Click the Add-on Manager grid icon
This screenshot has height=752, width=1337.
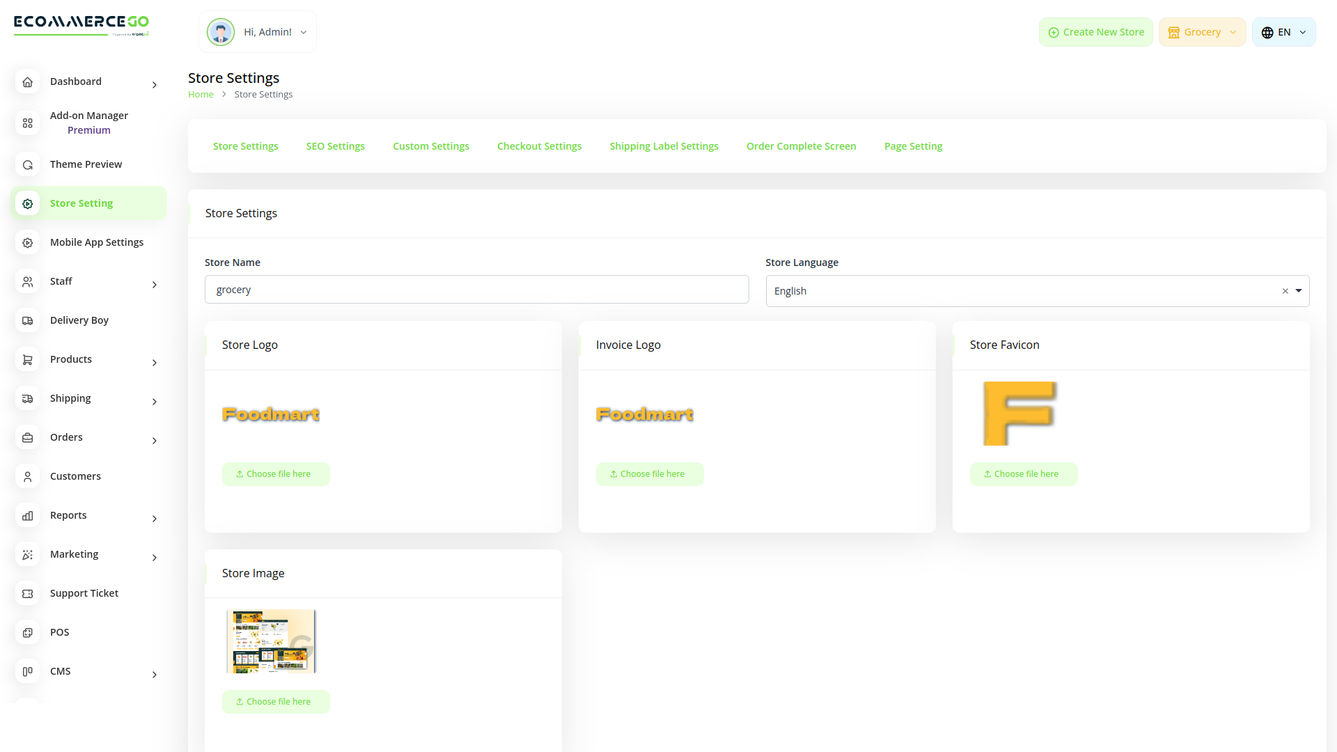pos(27,123)
